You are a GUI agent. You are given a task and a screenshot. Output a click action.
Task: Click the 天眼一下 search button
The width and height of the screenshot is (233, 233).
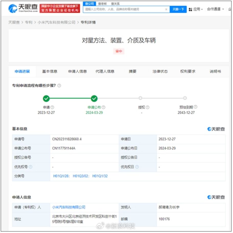click(x=178, y=9)
